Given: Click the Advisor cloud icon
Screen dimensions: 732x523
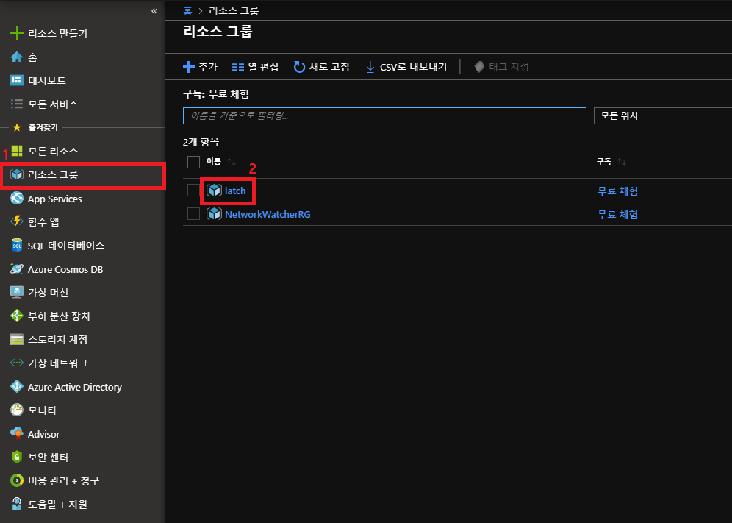Looking at the screenshot, I should [16, 434].
